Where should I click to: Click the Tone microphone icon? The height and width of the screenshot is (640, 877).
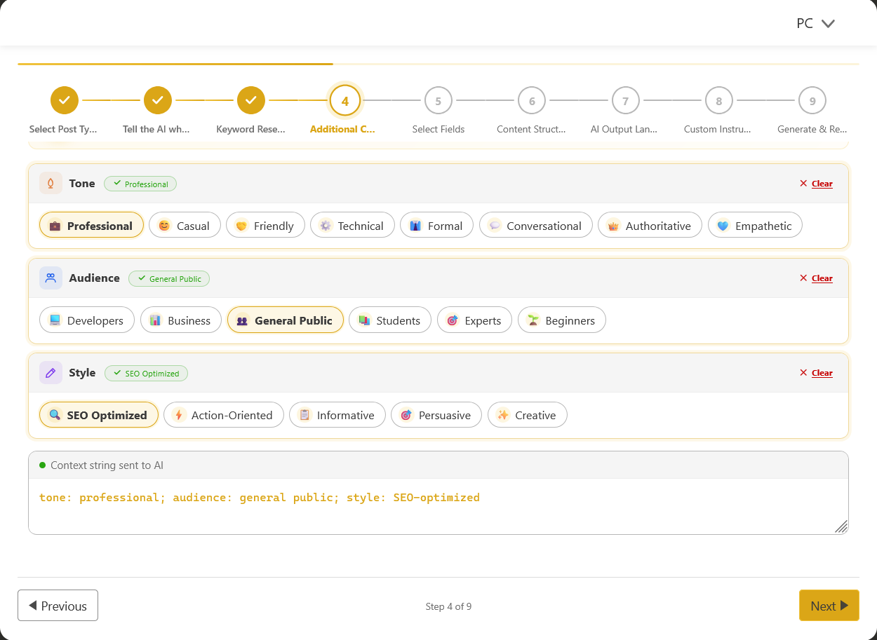(x=49, y=183)
